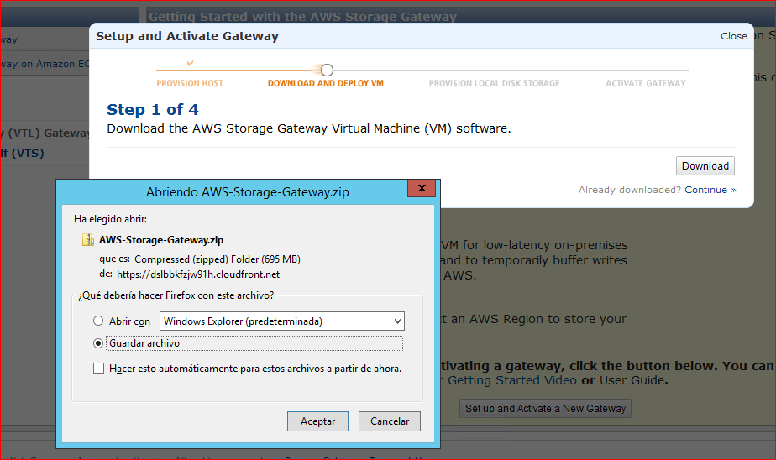Close the Abriendo AWS-Storage-Gateway.zip dialog
The image size is (776, 460).
pos(422,188)
